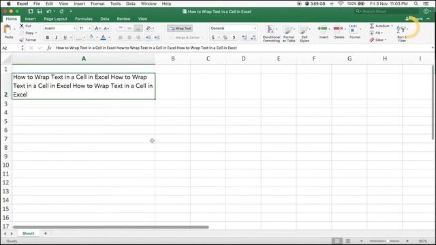
Task: Decrease cell indent
Action: 149,37
